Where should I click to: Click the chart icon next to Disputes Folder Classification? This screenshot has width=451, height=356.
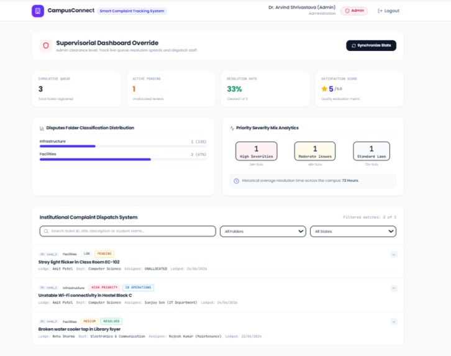click(42, 128)
